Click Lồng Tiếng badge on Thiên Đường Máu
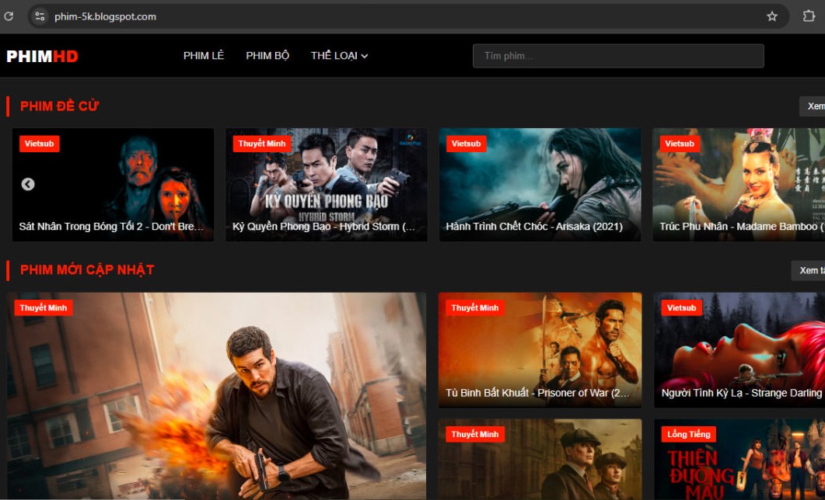Viewport: 825px width, 500px height. (688, 434)
